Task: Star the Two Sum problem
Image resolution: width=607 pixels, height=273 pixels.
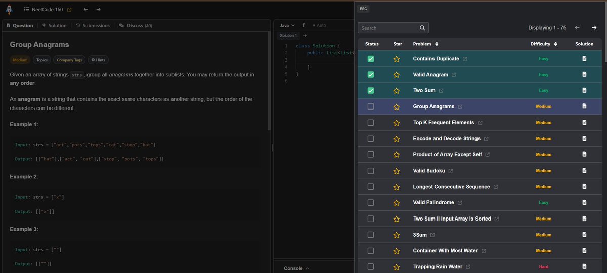Action: click(397, 91)
